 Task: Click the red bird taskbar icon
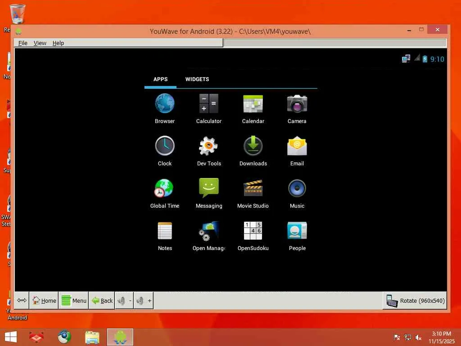click(36, 337)
